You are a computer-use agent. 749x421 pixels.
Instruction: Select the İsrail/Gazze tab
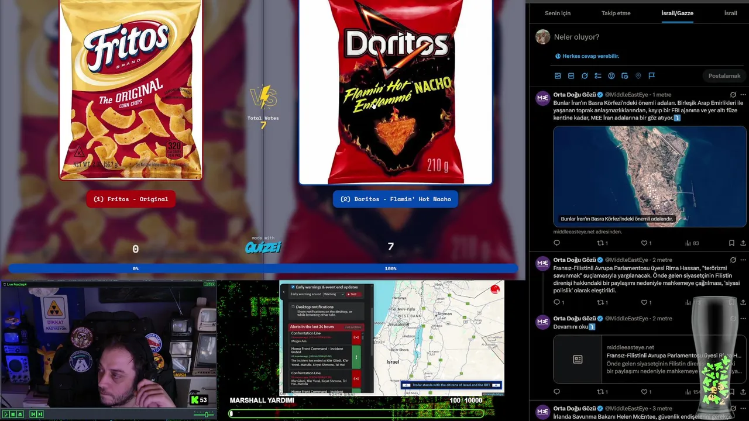pos(677,13)
